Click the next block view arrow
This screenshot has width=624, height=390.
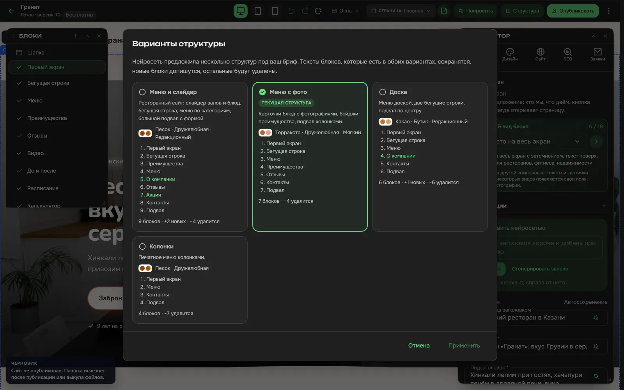pyautogui.click(x=596, y=142)
